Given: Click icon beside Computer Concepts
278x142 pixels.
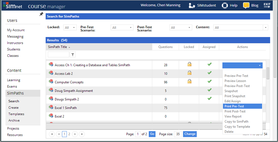Looking at the screenshot, I should click(51, 82).
